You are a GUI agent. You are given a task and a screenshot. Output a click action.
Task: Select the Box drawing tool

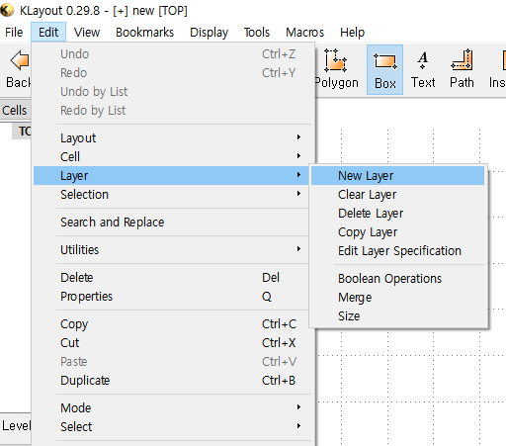pos(384,69)
